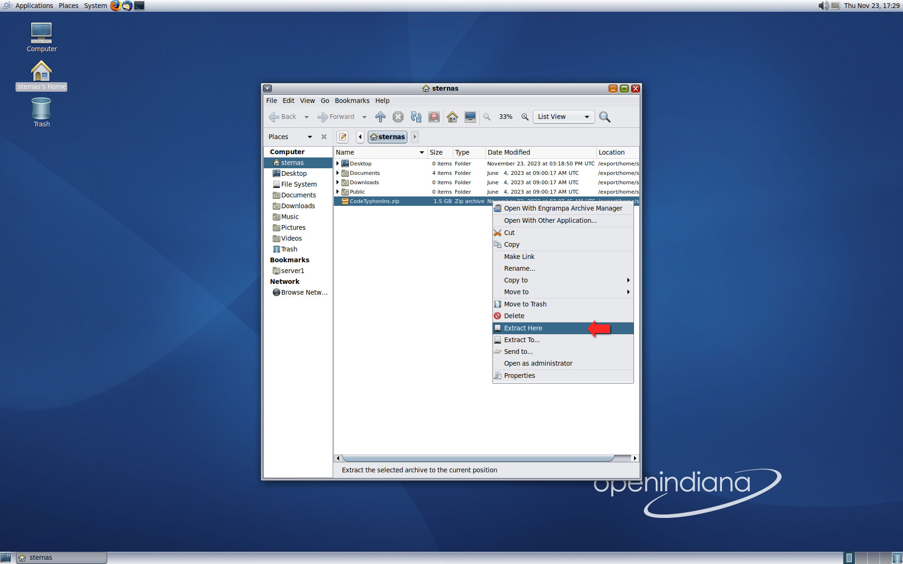This screenshot has height=564, width=903.
Task: Go up to the parent folder
Action: click(x=380, y=117)
